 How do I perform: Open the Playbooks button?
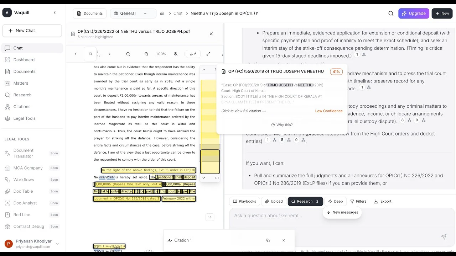tap(244, 201)
